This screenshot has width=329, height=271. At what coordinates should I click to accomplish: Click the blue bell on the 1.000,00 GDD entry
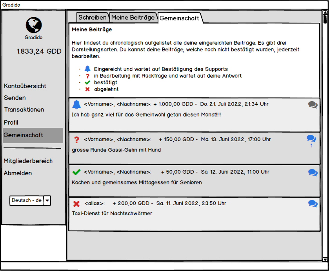point(76,104)
